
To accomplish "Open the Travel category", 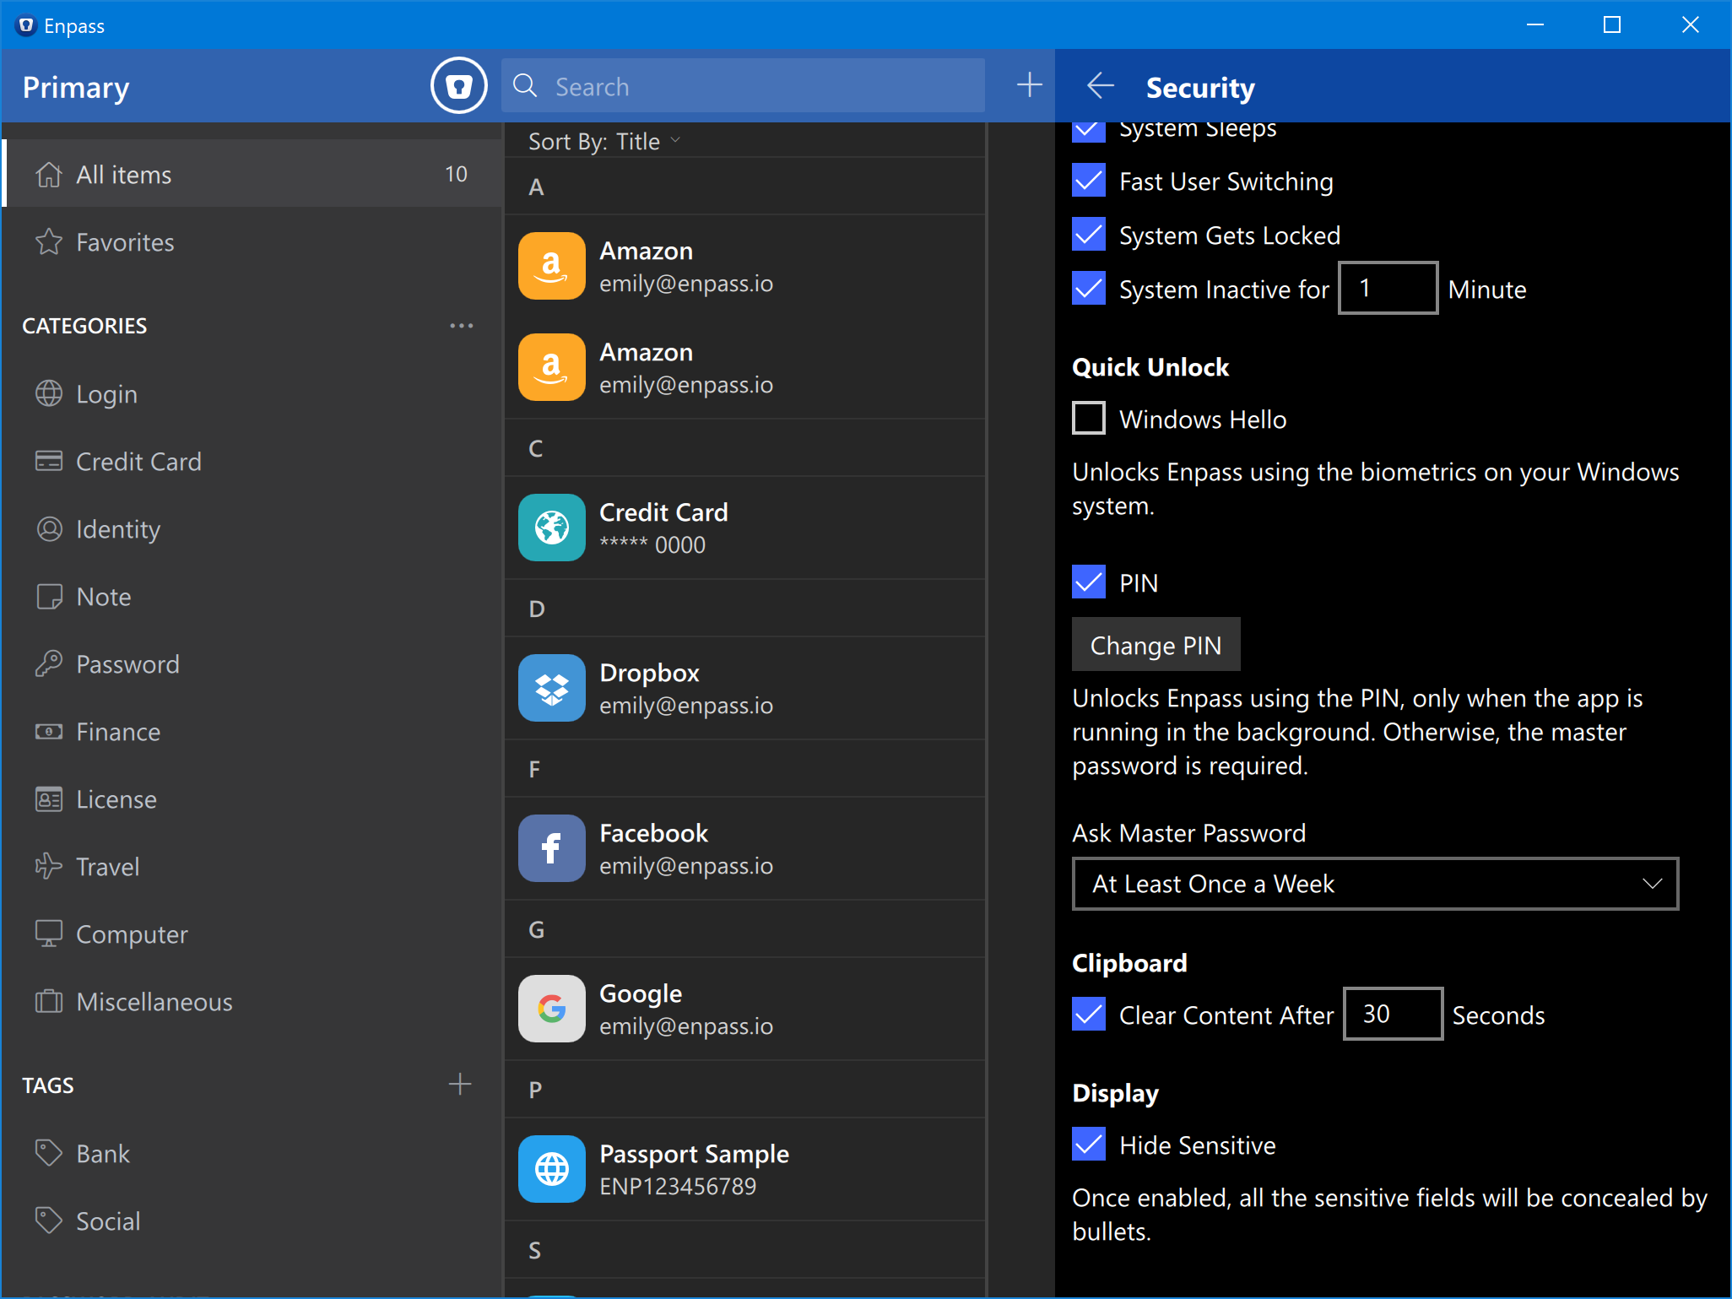I will click(x=252, y=867).
